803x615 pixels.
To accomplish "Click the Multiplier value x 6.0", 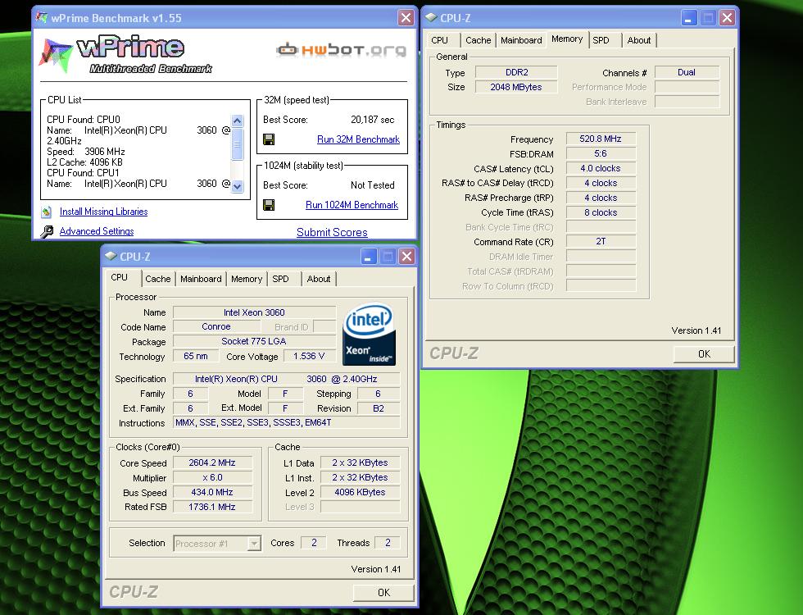I will tap(212, 477).
